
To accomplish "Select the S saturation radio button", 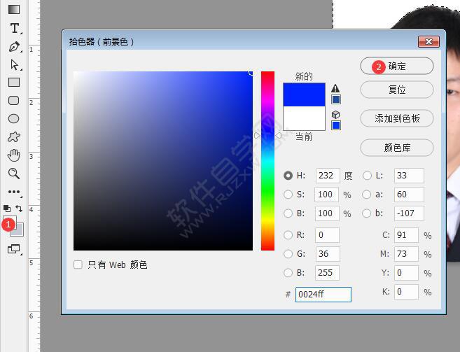I will [x=288, y=195].
